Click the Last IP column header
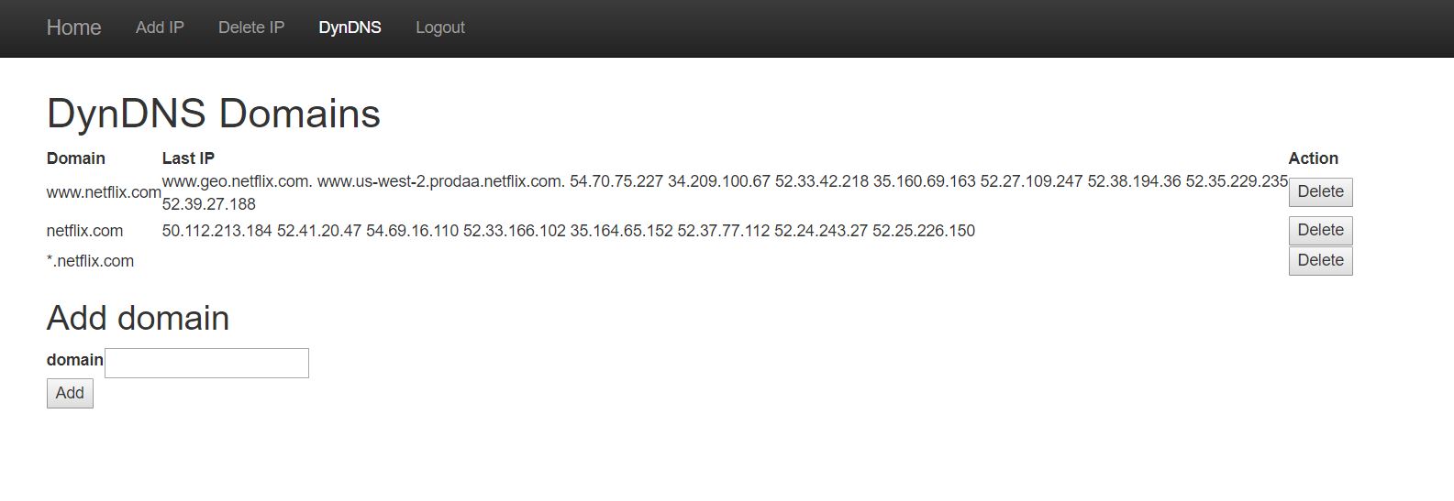 point(188,158)
